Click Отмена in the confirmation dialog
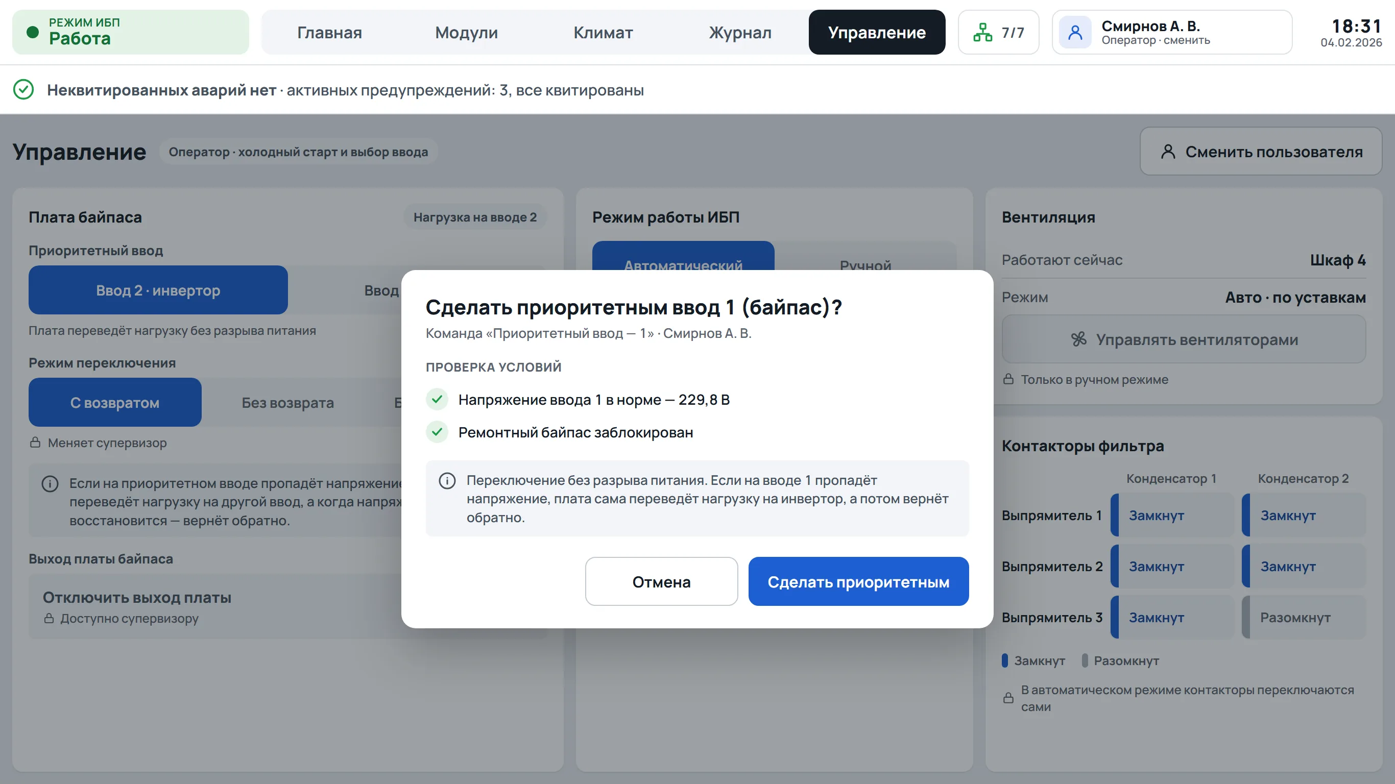1395x784 pixels. [x=661, y=581]
